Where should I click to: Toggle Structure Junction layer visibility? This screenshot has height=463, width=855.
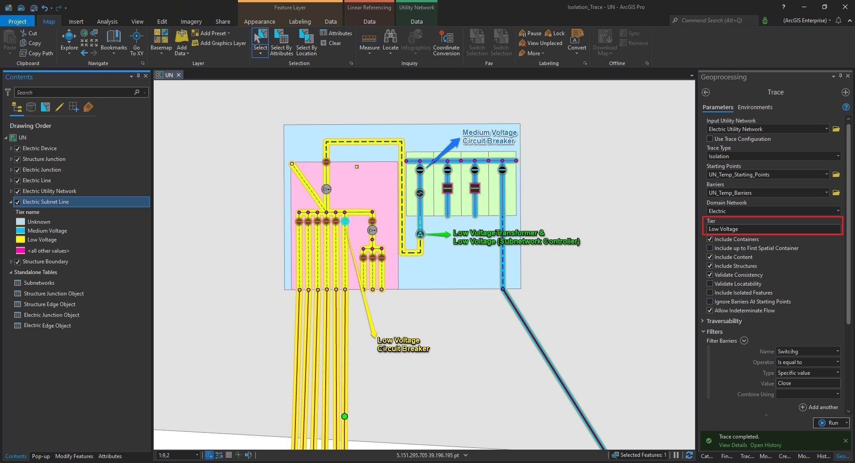[x=18, y=159]
